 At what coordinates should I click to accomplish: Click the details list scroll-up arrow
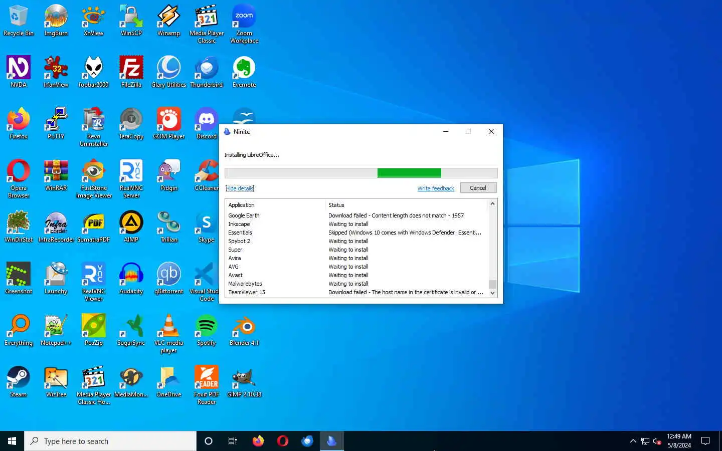[x=492, y=203]
